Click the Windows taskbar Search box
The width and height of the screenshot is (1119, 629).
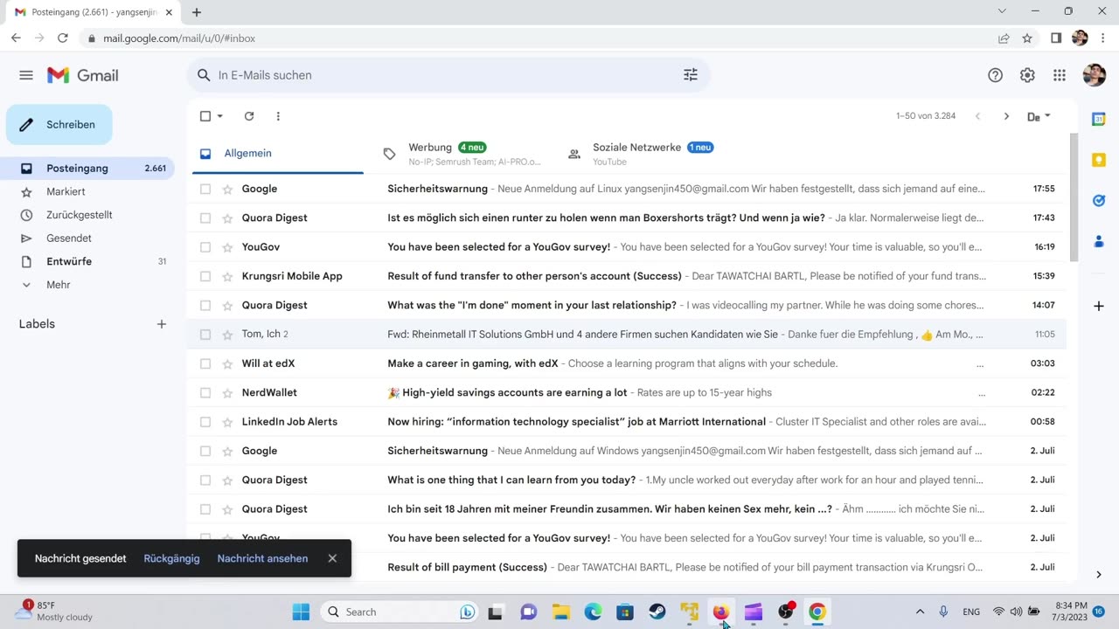(400, 612)
